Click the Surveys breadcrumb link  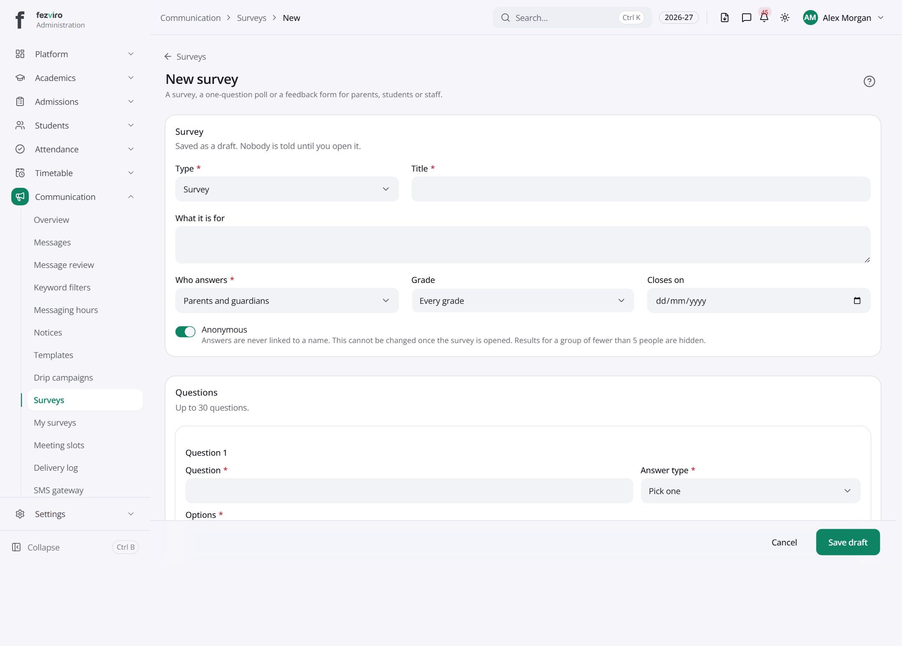251,18
